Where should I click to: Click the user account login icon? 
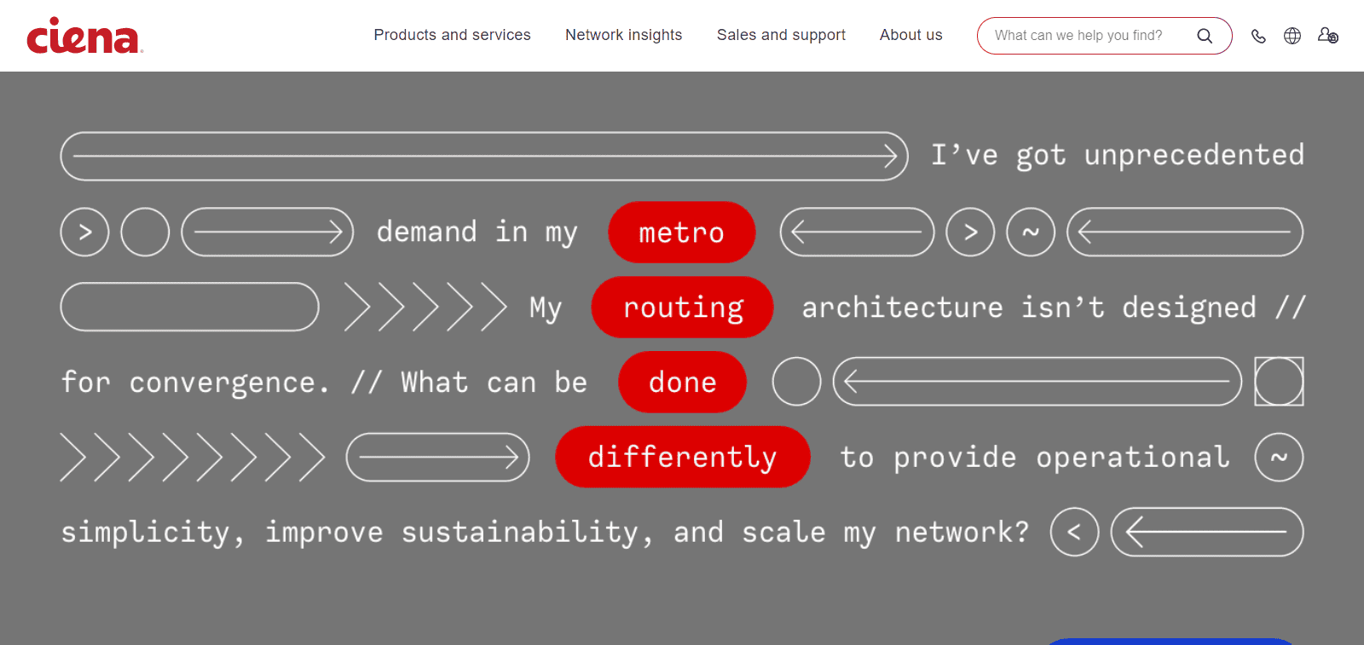pyautogui.click(x=1327, y=36)
